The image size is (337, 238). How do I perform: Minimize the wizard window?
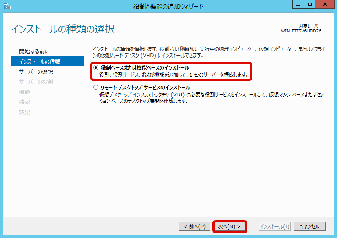point(298,5)
